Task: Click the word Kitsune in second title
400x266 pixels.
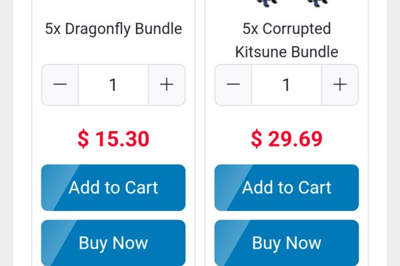Action: [261, 52]
